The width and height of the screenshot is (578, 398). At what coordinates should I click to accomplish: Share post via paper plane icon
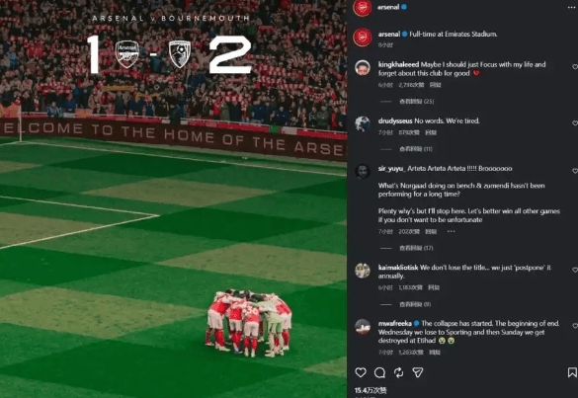pos(418,372)
